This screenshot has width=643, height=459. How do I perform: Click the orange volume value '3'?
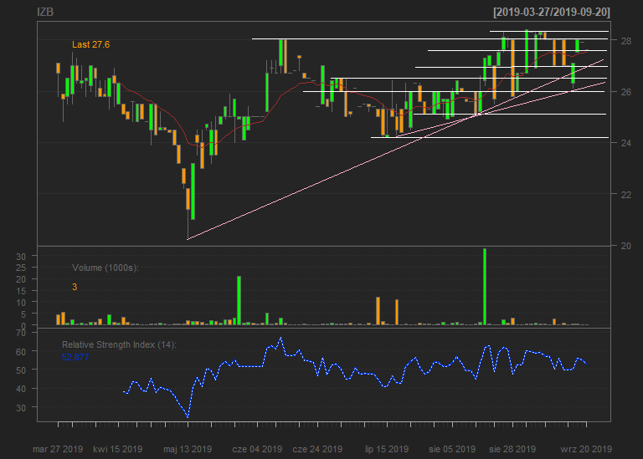75,287
